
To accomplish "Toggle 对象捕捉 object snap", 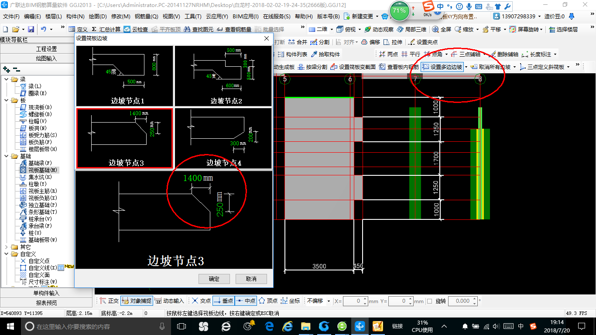I will point(137,301).
